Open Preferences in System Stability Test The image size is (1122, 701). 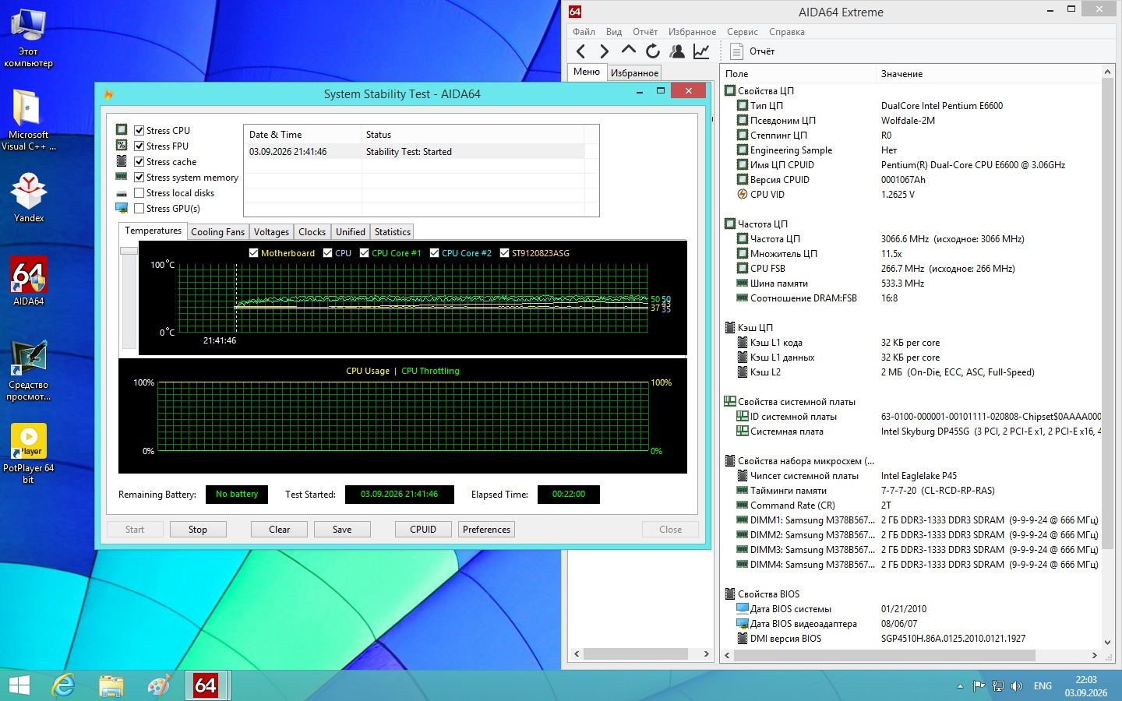[x=487, y=530]
